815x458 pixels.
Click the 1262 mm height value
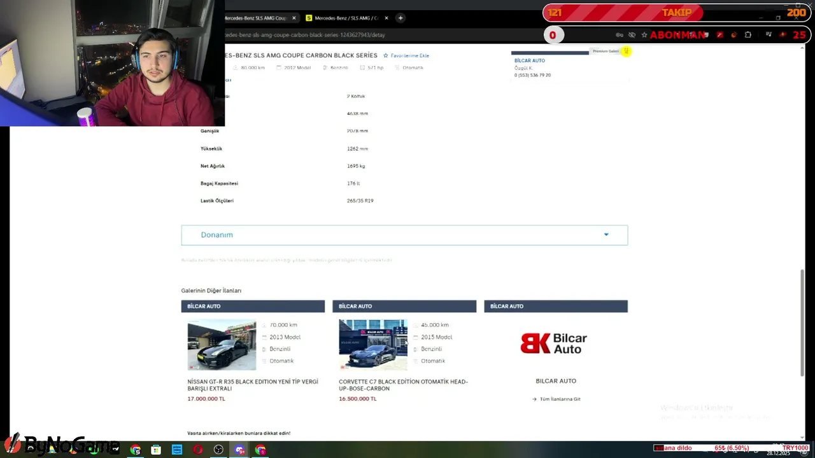(x=358, y=148)
